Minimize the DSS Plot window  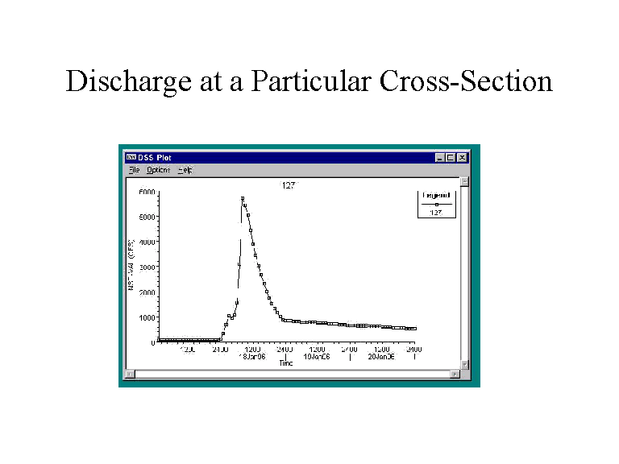tap(439, 158)
